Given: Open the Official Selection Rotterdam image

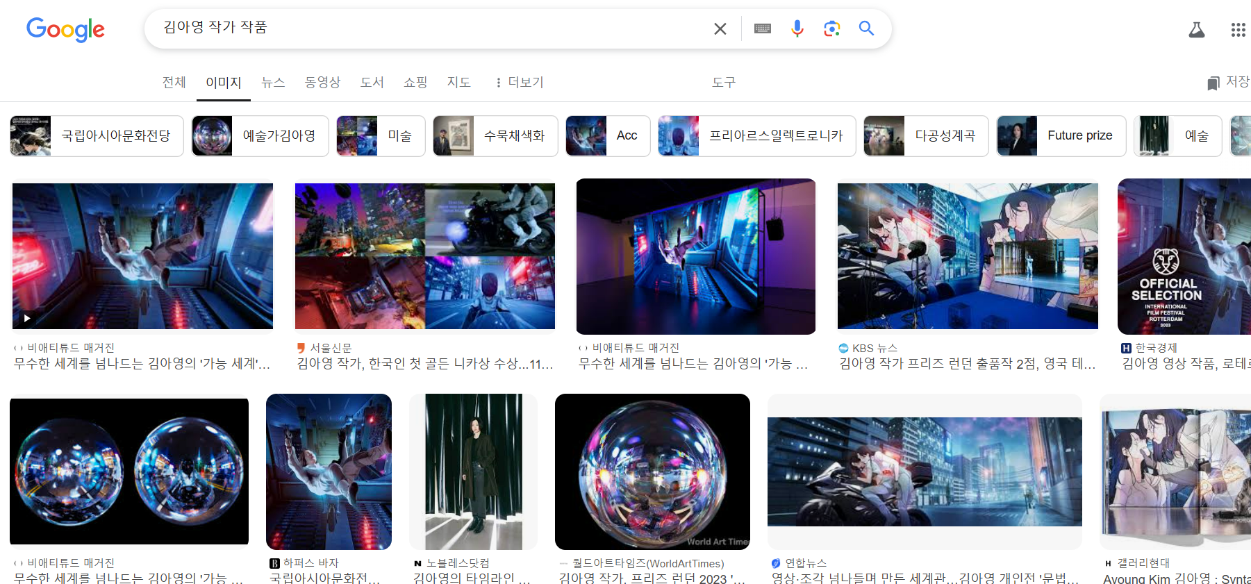Looking at the screenshot, I should pyautogui.click(x=1184, y=256).
